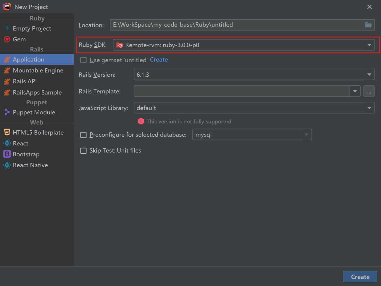Close the New Project dialog

coord(369,7)
